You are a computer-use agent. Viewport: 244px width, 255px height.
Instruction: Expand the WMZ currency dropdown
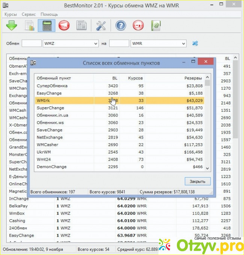(x=95, y=44)
